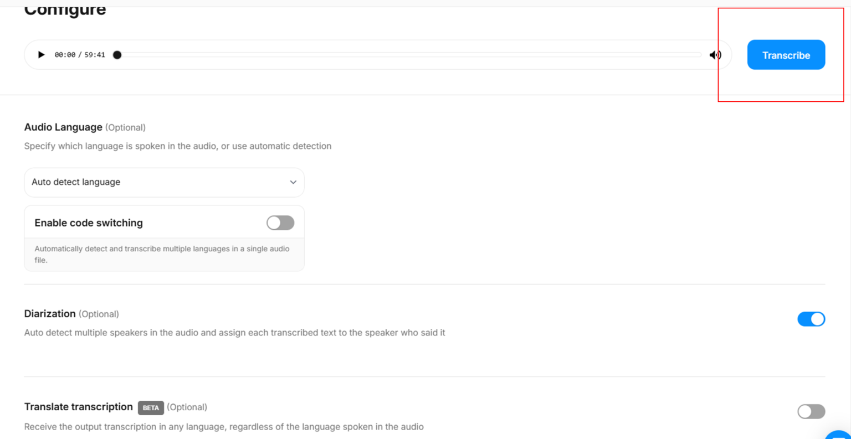Click the 00:00 / 59:41 time display
The height and width of the screenshot is (439, 851).
[x=80, y=55]
